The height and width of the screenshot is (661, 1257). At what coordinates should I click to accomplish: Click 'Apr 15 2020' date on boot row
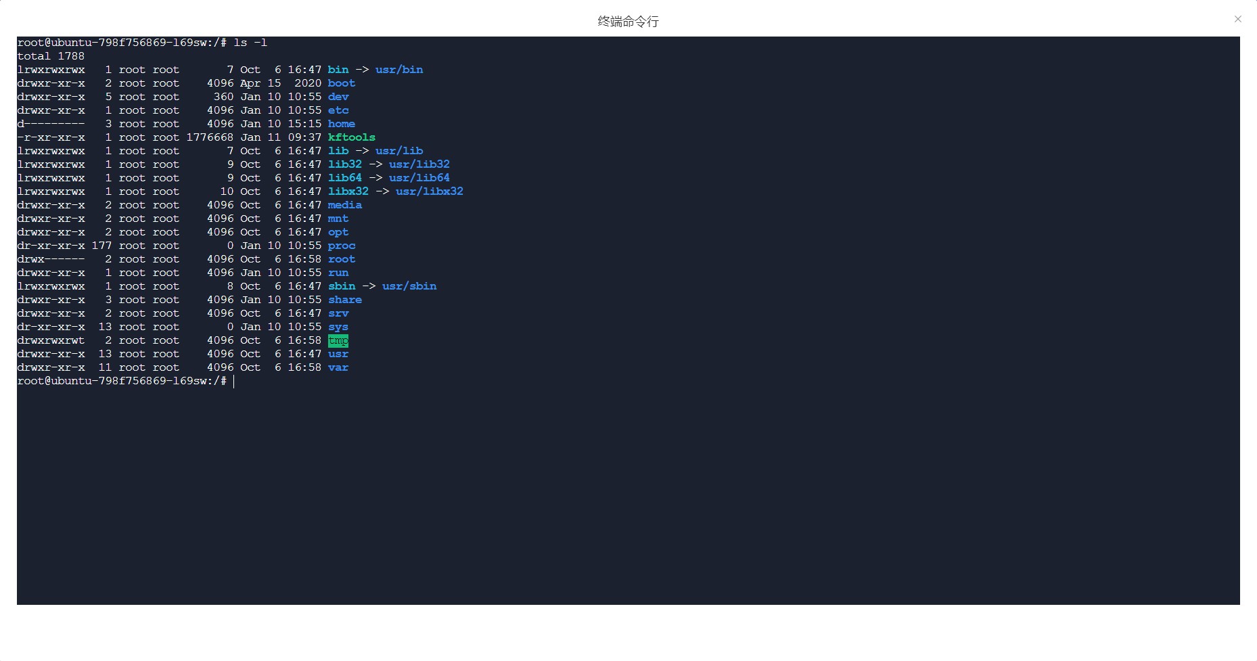[281, 83]
